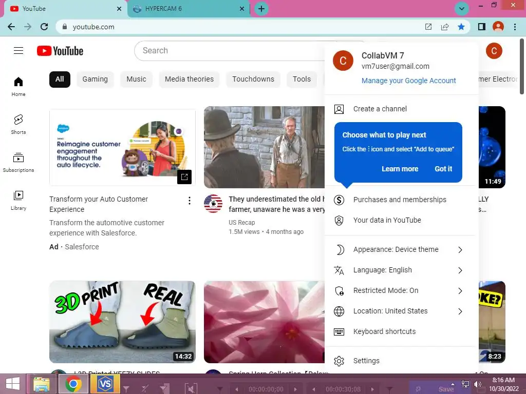The image size is (526, 394).
Task: Choose Create a channel
Action: point(402,109)
